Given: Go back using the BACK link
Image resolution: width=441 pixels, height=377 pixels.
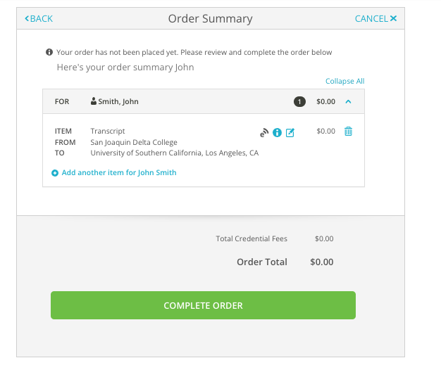Looking at the screenshot, I should coord(39,18).
